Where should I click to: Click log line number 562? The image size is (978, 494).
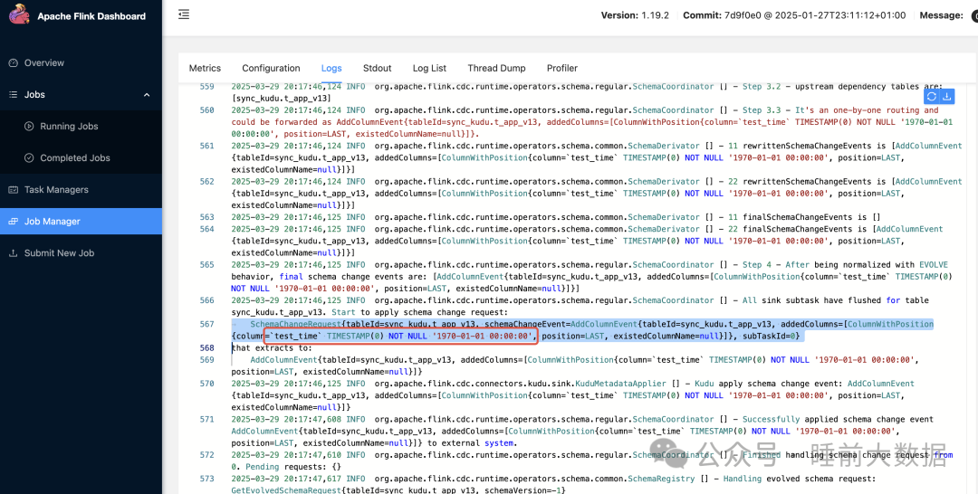(x=206, y=181)
